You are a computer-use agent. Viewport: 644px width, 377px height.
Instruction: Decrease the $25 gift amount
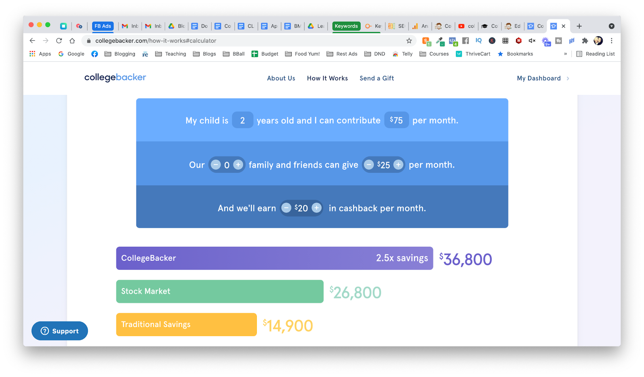pos(369,165)
